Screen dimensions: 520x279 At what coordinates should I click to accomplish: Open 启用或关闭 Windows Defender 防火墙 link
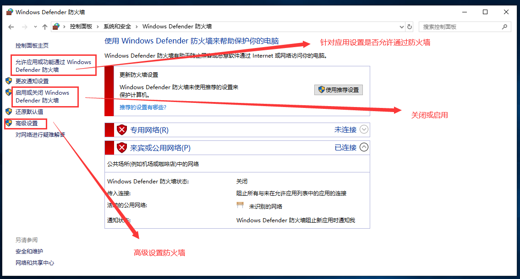click(x=42, y=97)
